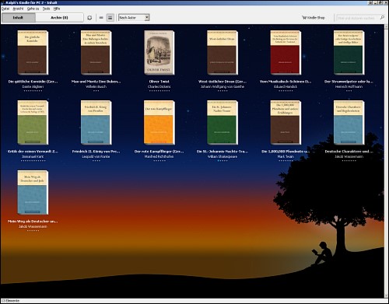Select the Archiv (0) tab
Image resolution: width=389 pixels, height=304 pixels.
[x=59, y=18]
